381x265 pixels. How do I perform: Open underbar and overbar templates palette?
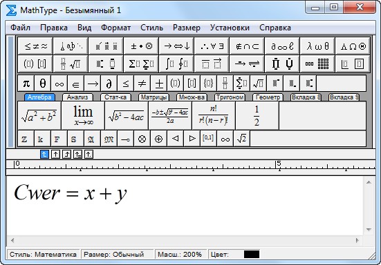[212, 63]
